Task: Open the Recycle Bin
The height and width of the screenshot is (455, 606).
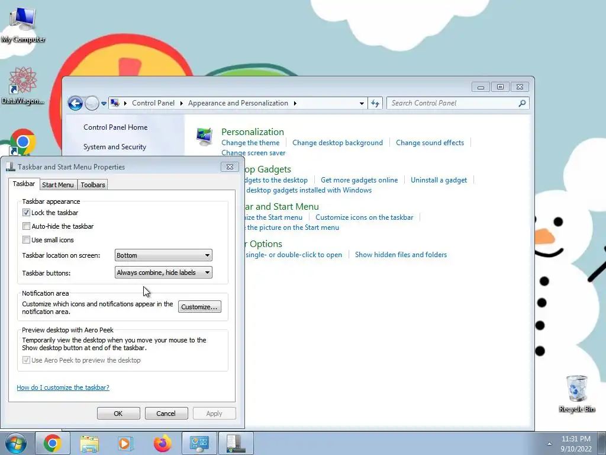Action: tap(576, 394)
